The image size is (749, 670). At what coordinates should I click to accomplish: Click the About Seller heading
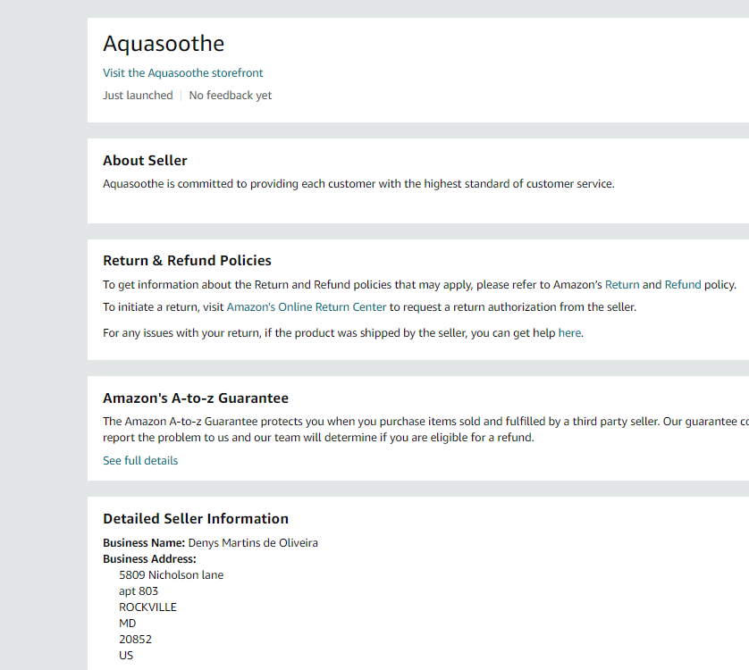tap(145, 161)
